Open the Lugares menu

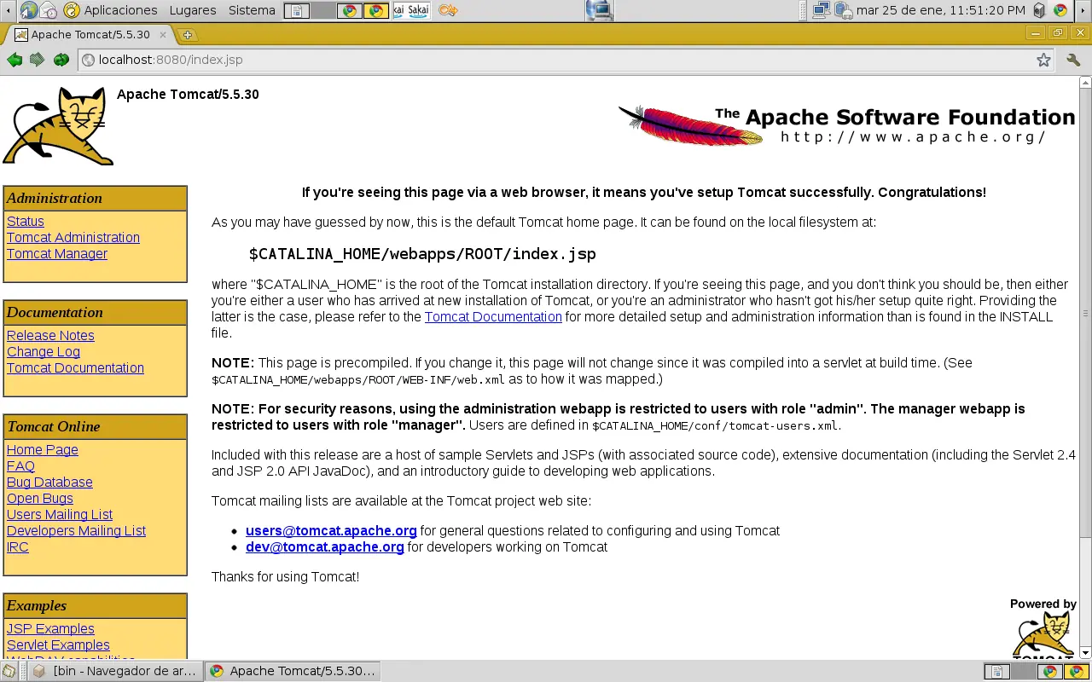click(193, 10)
